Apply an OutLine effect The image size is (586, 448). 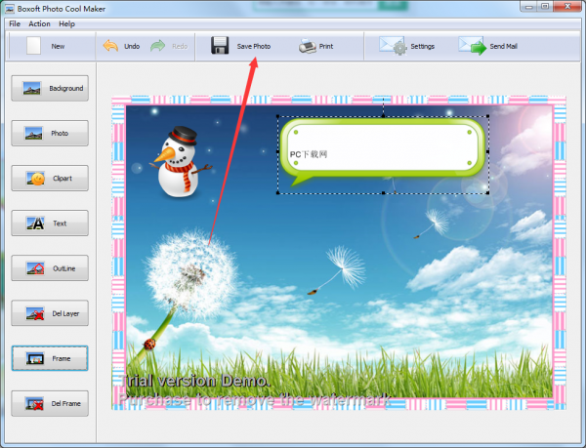point(50,268)
